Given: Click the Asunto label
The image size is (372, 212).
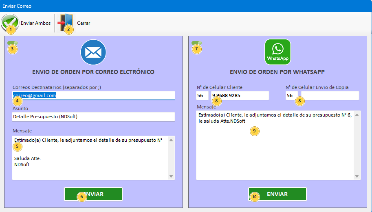Looking at the screenshot, I should tap(20, 108).
